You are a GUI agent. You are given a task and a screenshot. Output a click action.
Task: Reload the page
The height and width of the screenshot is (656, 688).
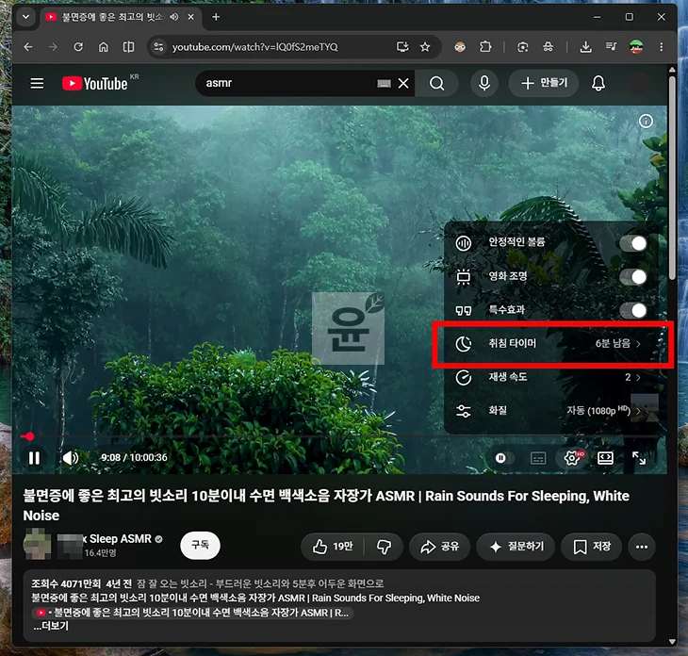78,47
